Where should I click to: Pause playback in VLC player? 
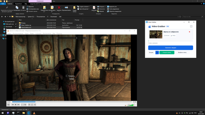pyautogui.click(x=8, y=104)
